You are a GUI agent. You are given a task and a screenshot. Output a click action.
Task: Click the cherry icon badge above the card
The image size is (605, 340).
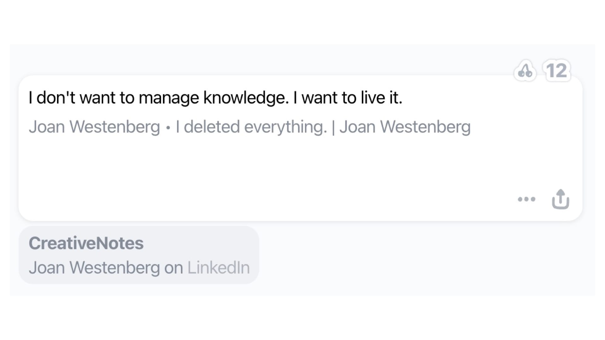(x=525, y=71)
